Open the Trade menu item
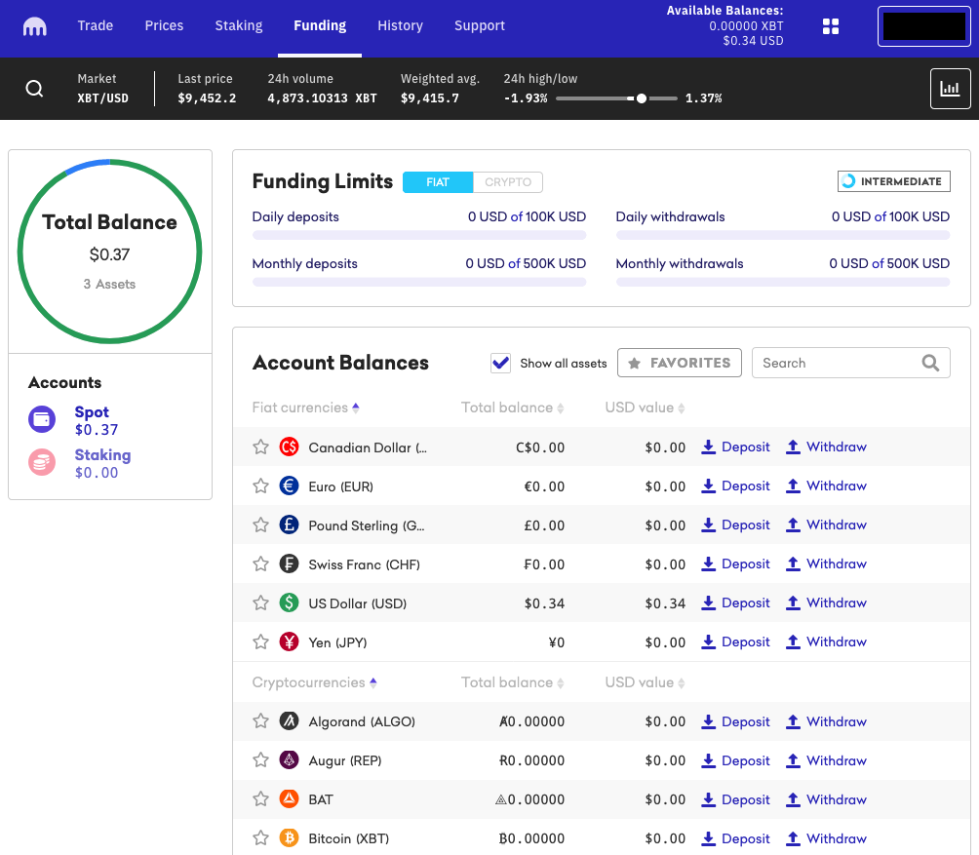Screen dimensions: 979x855 pyautogui.click(x=96, y=25)
